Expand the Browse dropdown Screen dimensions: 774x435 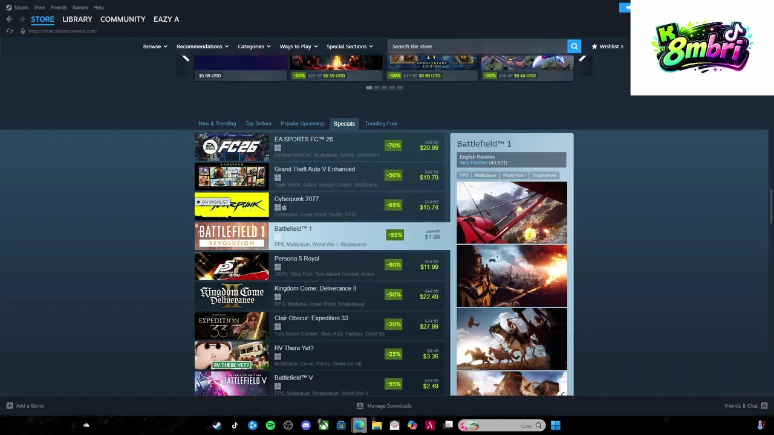(155, 47)
